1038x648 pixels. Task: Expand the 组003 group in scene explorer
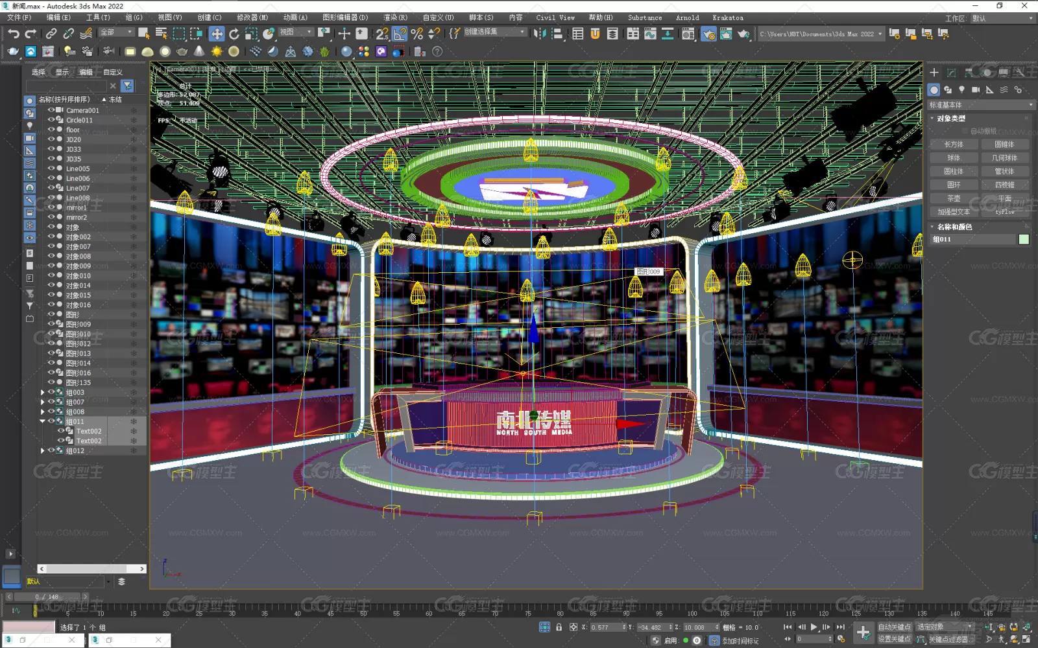[43, 392]
